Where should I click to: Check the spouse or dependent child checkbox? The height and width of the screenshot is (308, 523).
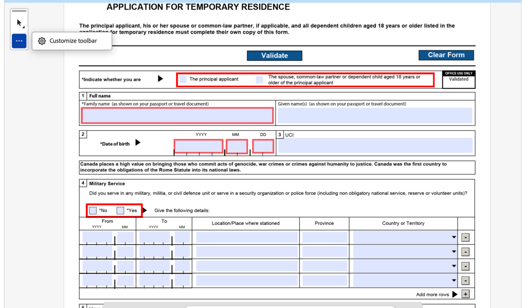point(259,80)
